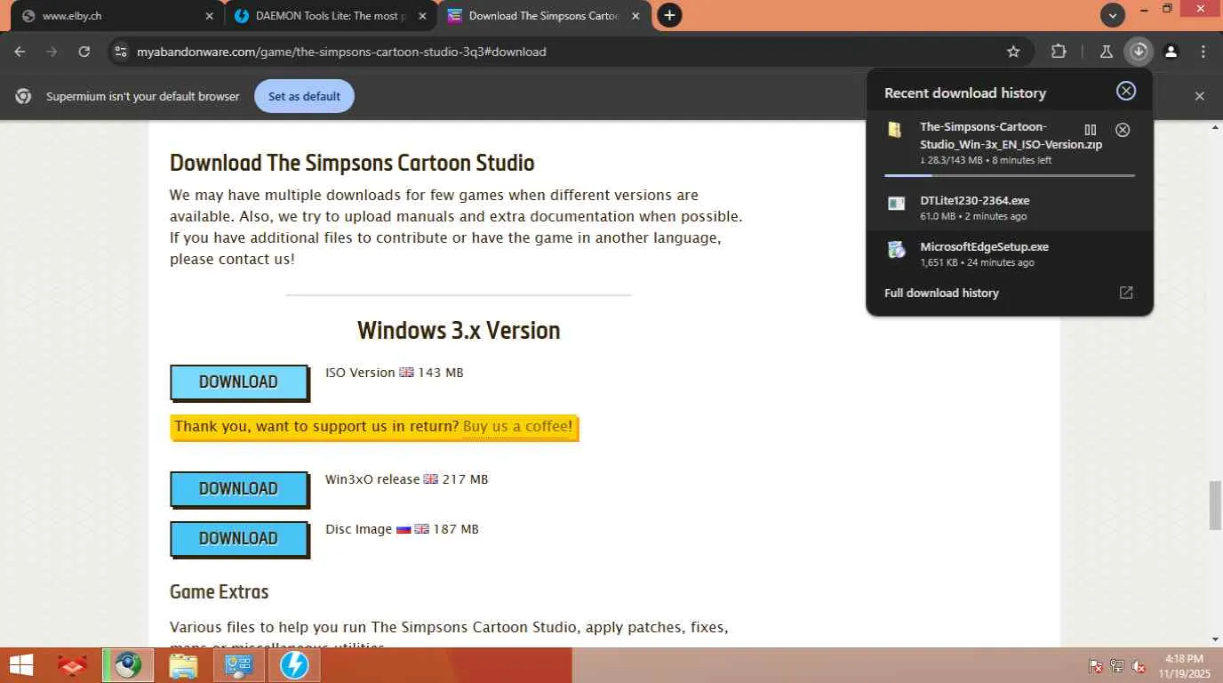Viewport: 1223px width, 683px height.
Task: Open Full download history
Action: 941,293
